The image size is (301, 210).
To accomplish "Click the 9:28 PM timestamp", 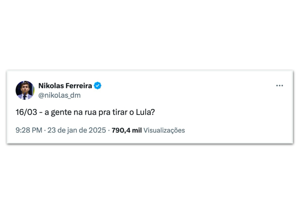I will pyautogui.click(x=29, y=130).
